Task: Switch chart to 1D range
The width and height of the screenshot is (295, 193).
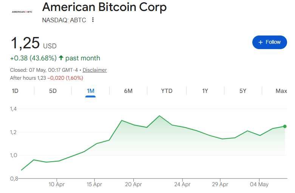Action: pos(15,91)
